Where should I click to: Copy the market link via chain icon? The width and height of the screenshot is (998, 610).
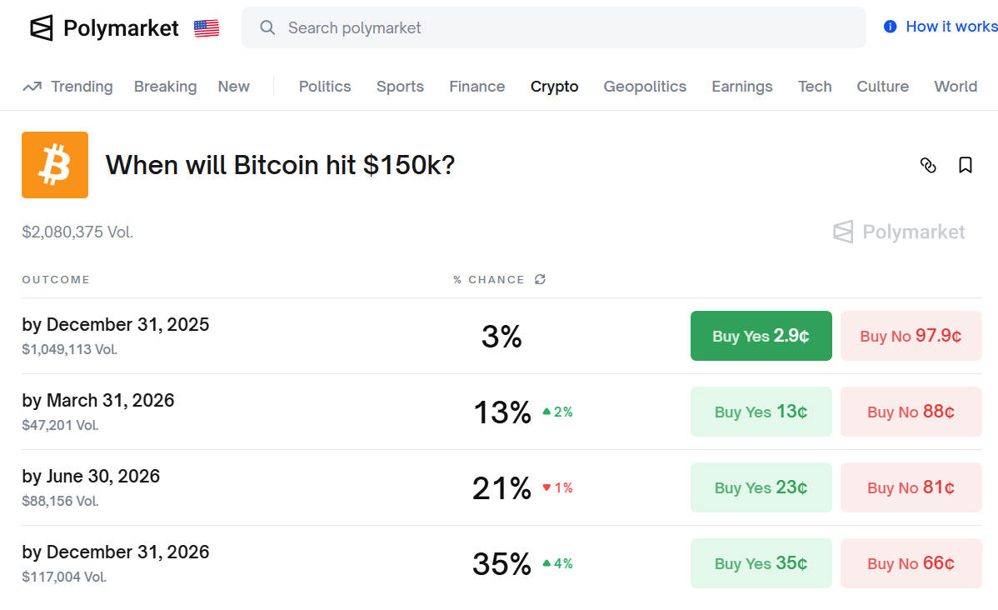(x=928, y=165)
